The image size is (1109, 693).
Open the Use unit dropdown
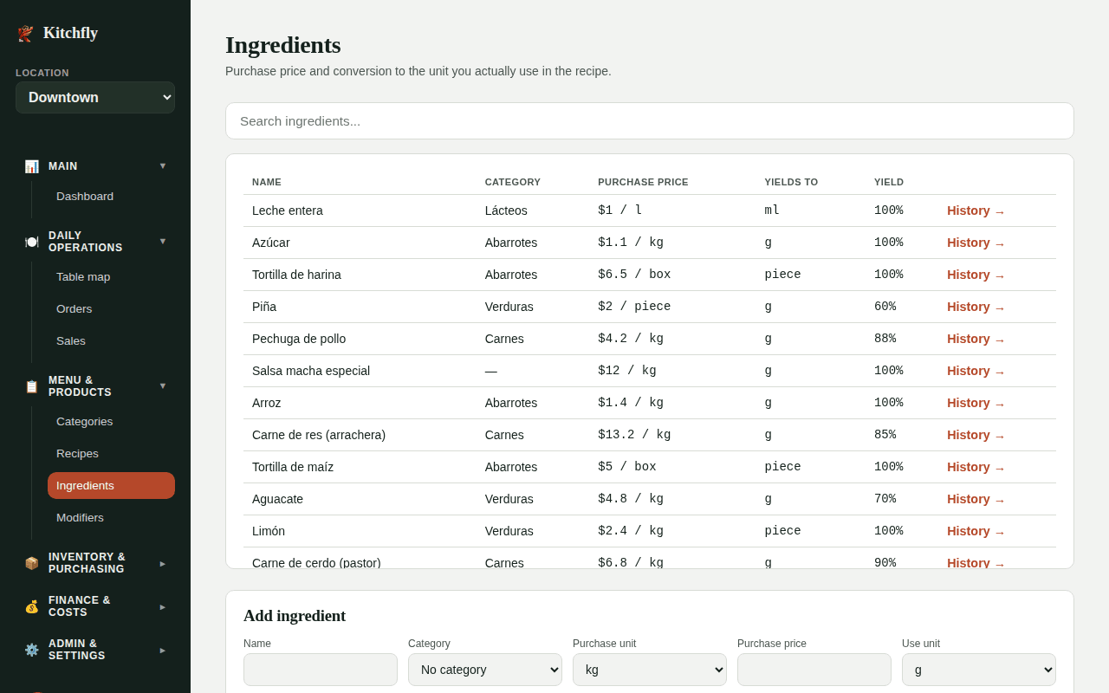click(979, 670)
